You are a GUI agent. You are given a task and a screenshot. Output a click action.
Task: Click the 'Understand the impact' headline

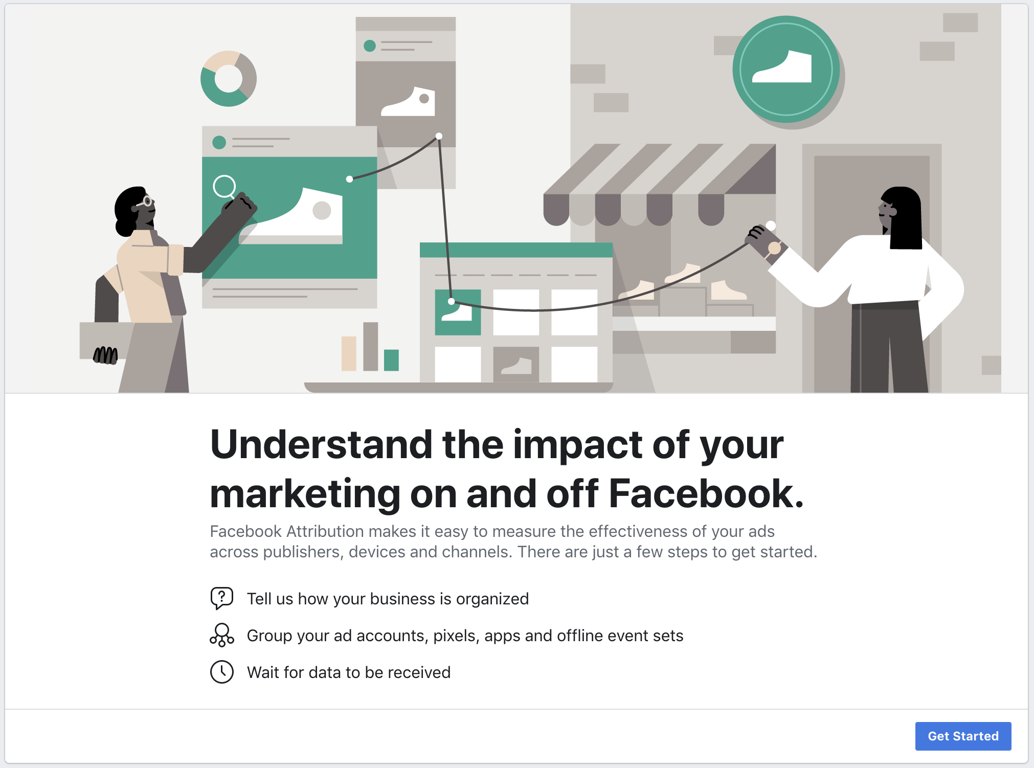(x=506, y=469)
